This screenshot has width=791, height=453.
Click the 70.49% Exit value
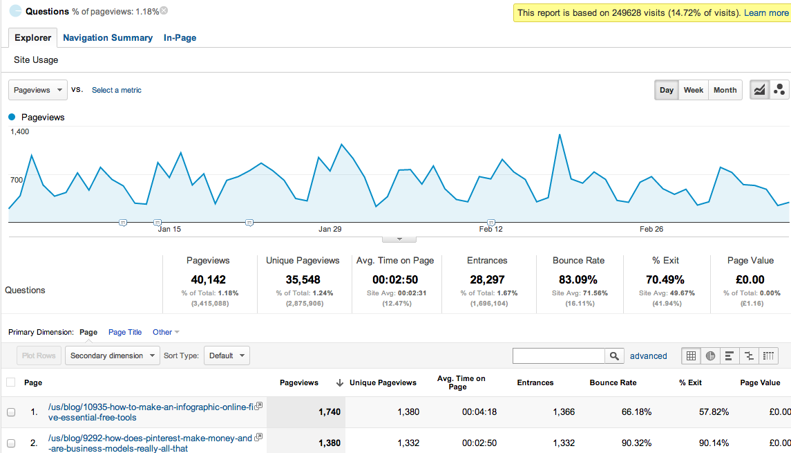[x=665, y=280]
